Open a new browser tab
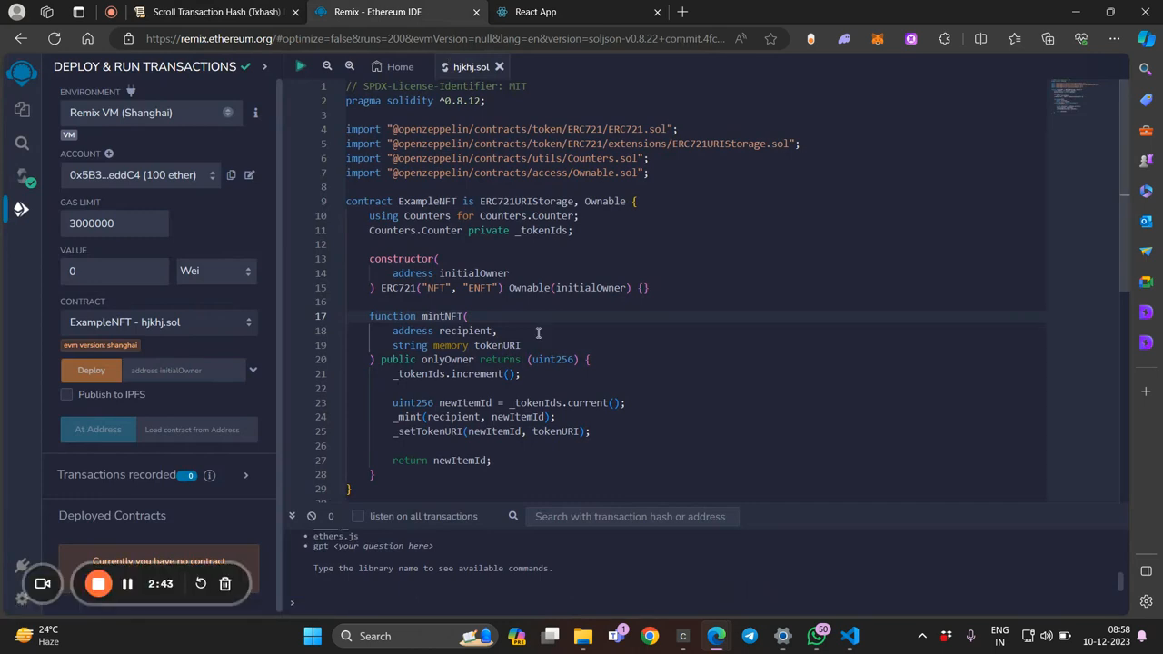 point(682,12)
